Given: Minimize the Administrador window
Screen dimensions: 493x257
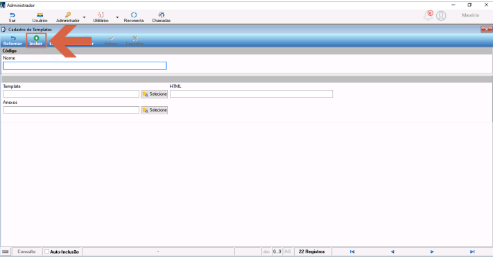Looking at the screenshot, I should click(453, 5).
